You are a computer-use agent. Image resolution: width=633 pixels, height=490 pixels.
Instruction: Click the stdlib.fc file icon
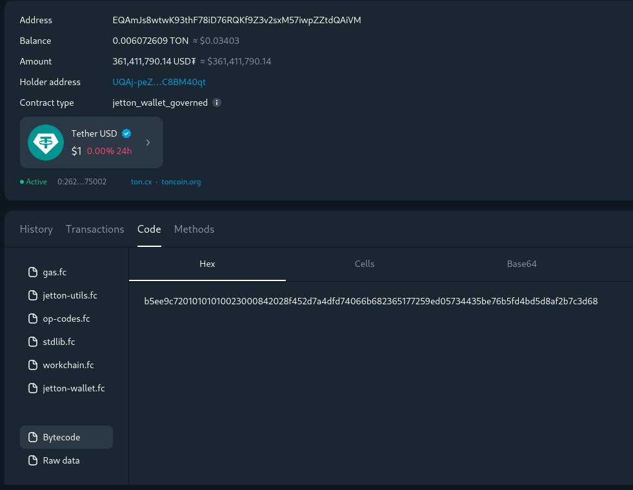32,342
